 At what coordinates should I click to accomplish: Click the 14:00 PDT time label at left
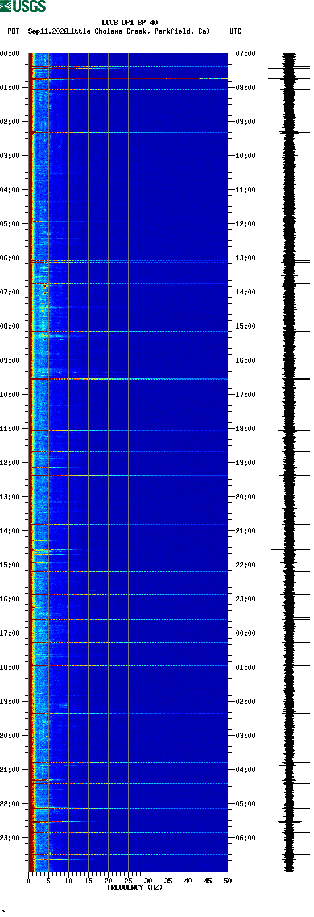10,531
